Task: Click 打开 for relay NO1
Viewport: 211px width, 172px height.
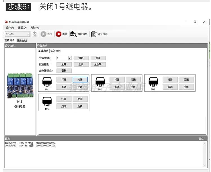Action: pyautogui.click(x=64, y=80)
